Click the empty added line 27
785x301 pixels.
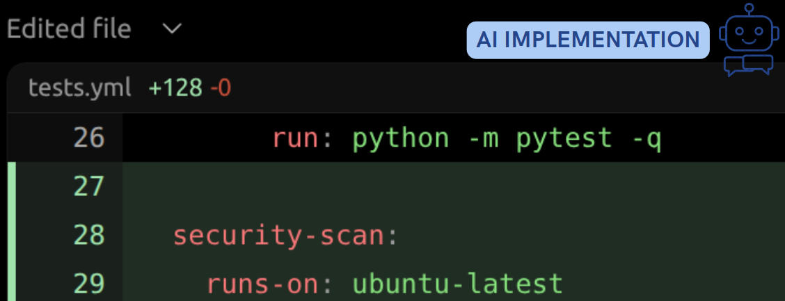click(452, 187)
